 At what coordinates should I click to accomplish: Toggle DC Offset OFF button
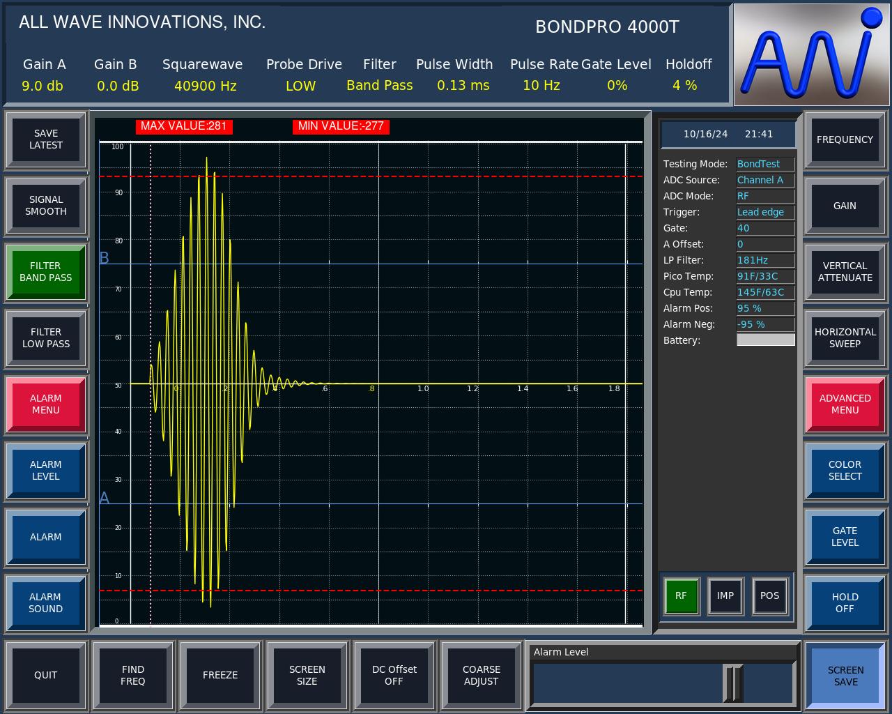pyautogui.click(x=394, y=675)
